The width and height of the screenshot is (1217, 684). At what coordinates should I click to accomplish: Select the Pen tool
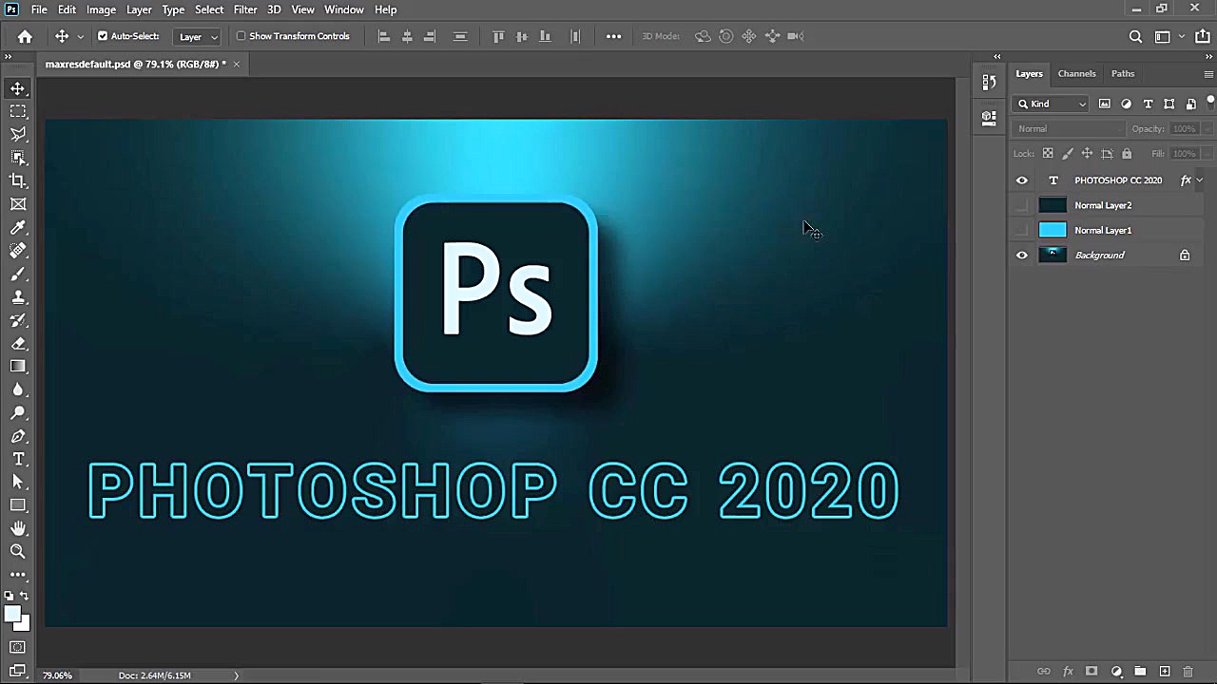tap(18, 436)
